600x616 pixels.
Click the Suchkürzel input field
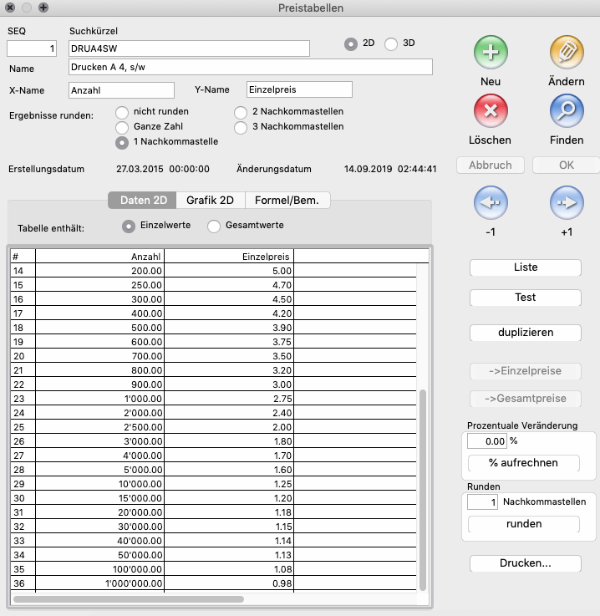(189, 48)
